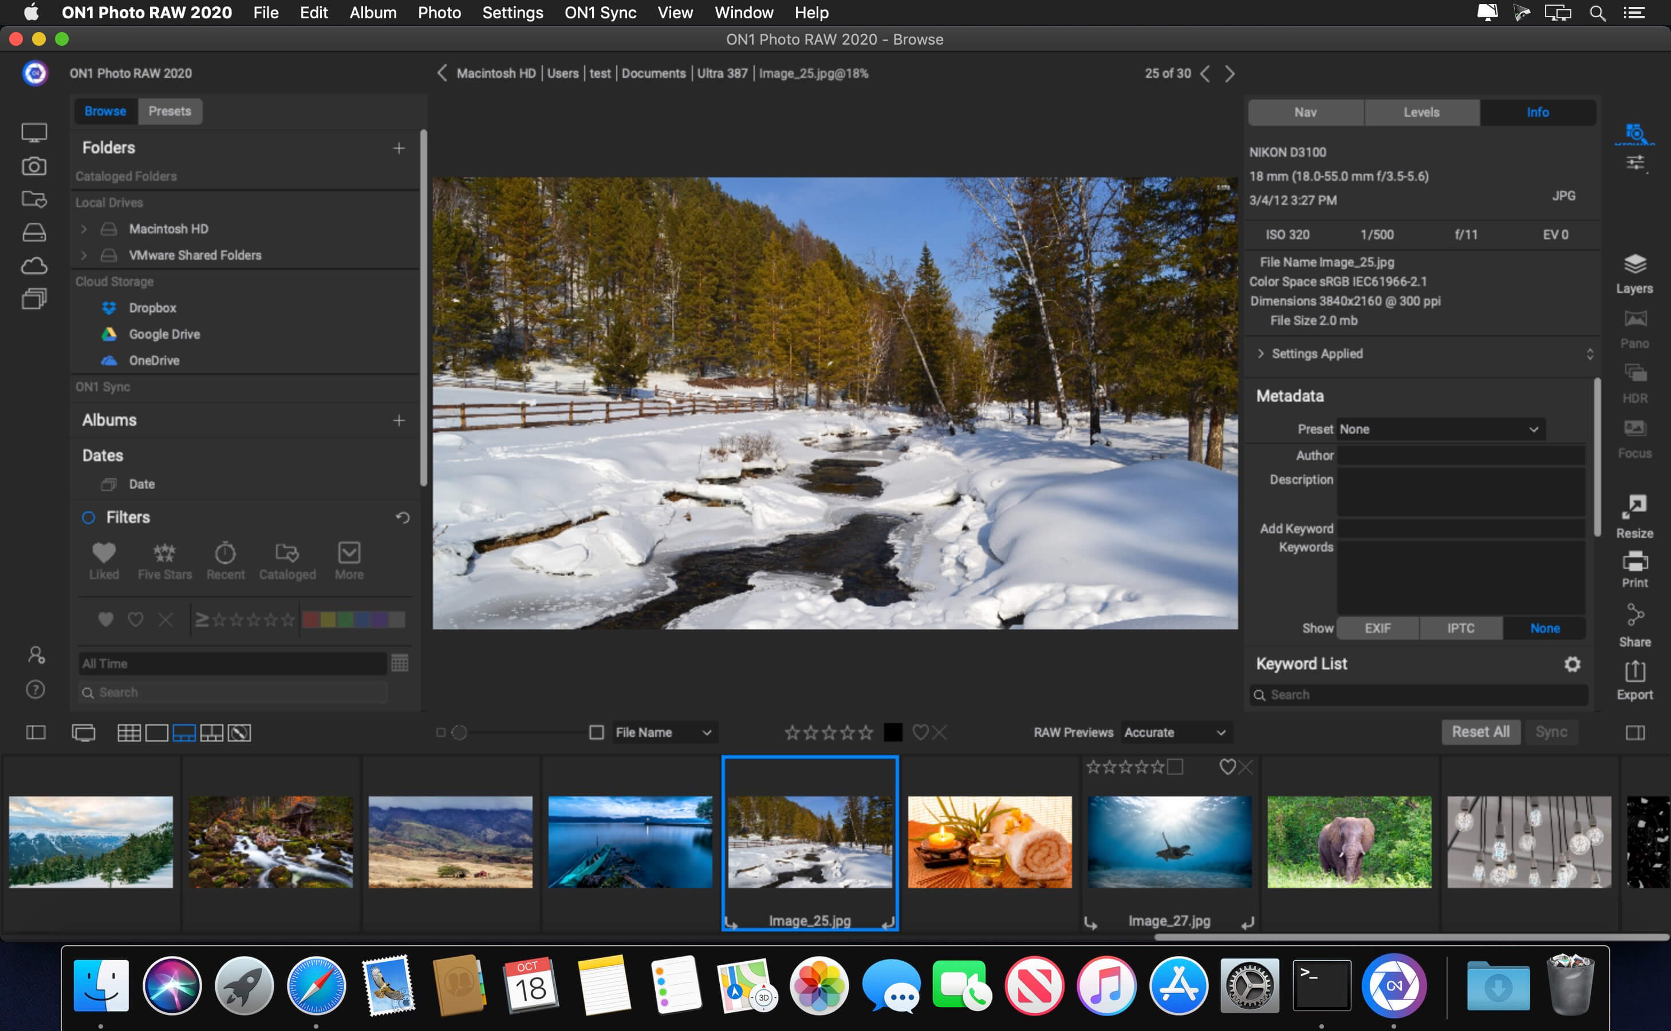The height and width of the screenshot is (1031, 1671).
Task: Toggle the like heart in bottom toolbar
Action: (x=920, y=732)
